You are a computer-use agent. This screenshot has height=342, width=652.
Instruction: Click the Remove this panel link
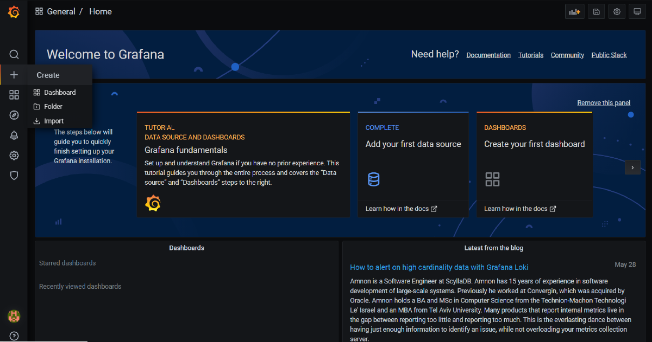603,103
